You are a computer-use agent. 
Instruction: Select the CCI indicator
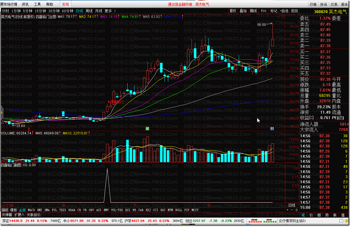pyautogui.click(x=156, y=210)
